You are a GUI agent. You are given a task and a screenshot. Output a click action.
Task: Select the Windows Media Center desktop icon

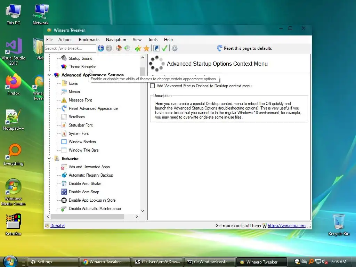click(14, 192)
